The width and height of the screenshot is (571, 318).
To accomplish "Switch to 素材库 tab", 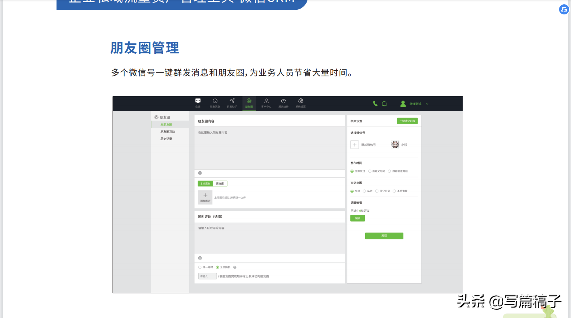I will pyautogui.click(x=220, y=184).
